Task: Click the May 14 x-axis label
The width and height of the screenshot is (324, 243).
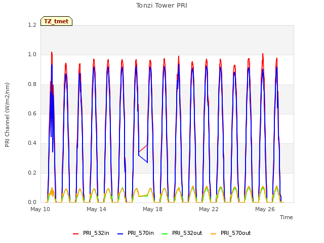Action: click(97, 209)
